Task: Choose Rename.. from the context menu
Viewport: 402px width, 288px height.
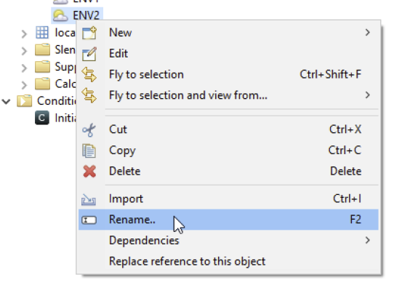Action: pos(228,220)
